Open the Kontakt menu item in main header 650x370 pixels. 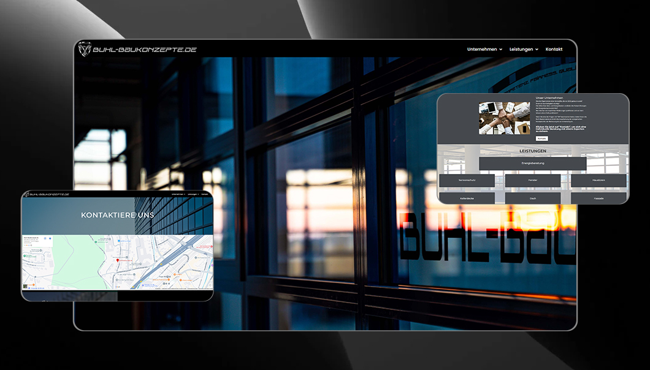point(554,49)
